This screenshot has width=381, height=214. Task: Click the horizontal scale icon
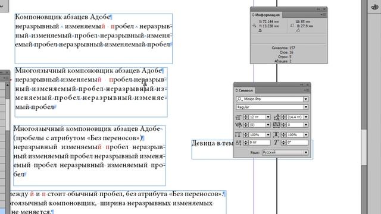click(x=276, y=135)
